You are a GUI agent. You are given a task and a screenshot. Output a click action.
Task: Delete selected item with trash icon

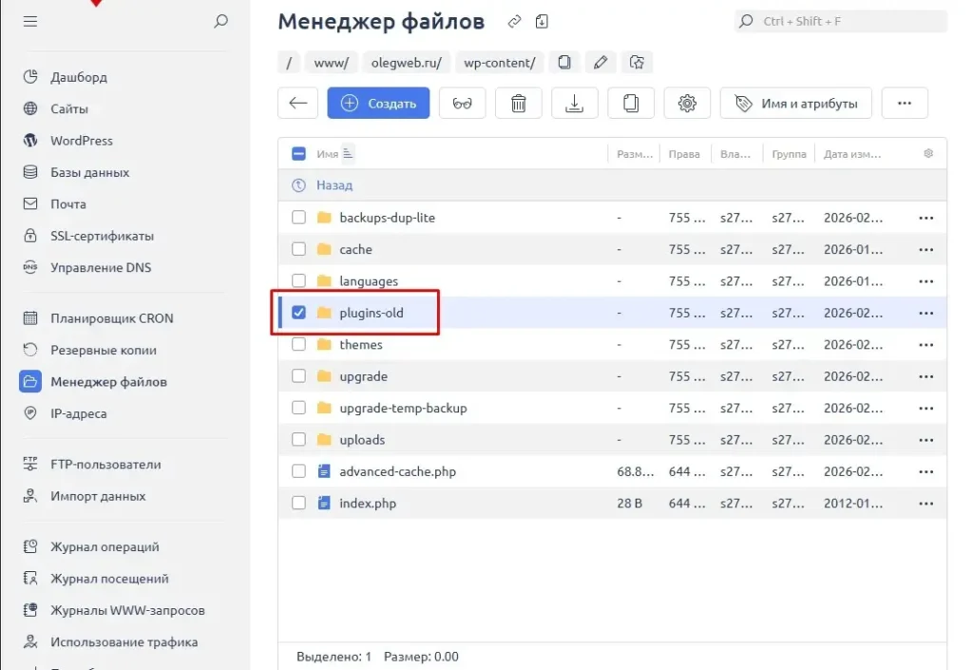(518, 103)
